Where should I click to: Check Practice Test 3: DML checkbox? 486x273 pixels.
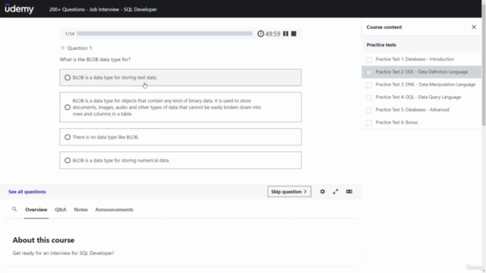point(369,85)
